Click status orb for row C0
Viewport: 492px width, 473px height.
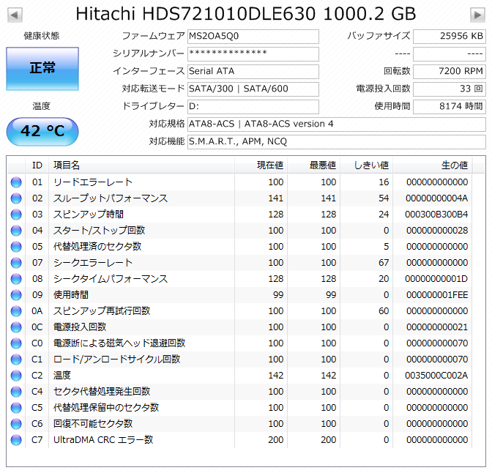[x=16, y=343]
